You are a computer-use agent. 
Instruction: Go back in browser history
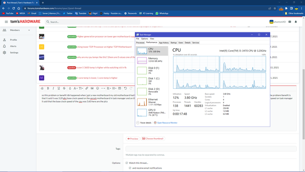click(x=3, y=9)
